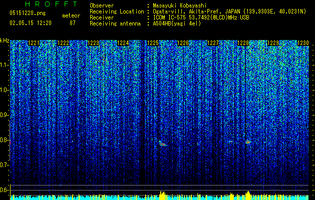Click the 0.9 kHz axis label

click(x=5, y=115)
